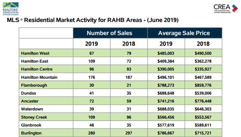241x137 pixels.
Task: Click the Realtors Association logo
Action: (11, 8)
